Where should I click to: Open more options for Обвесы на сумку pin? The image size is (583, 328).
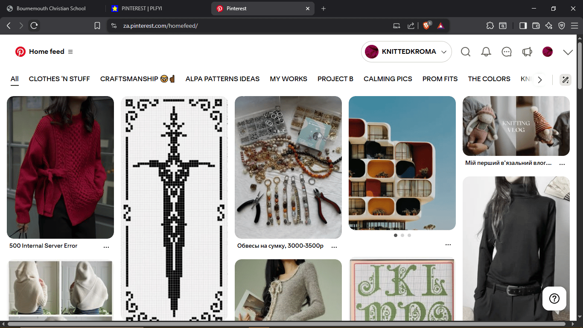(334, 246)
